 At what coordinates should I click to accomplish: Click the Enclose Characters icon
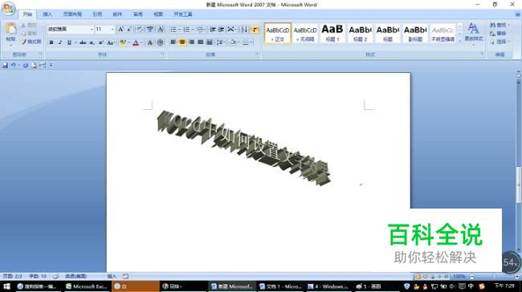tap(160, 43)
